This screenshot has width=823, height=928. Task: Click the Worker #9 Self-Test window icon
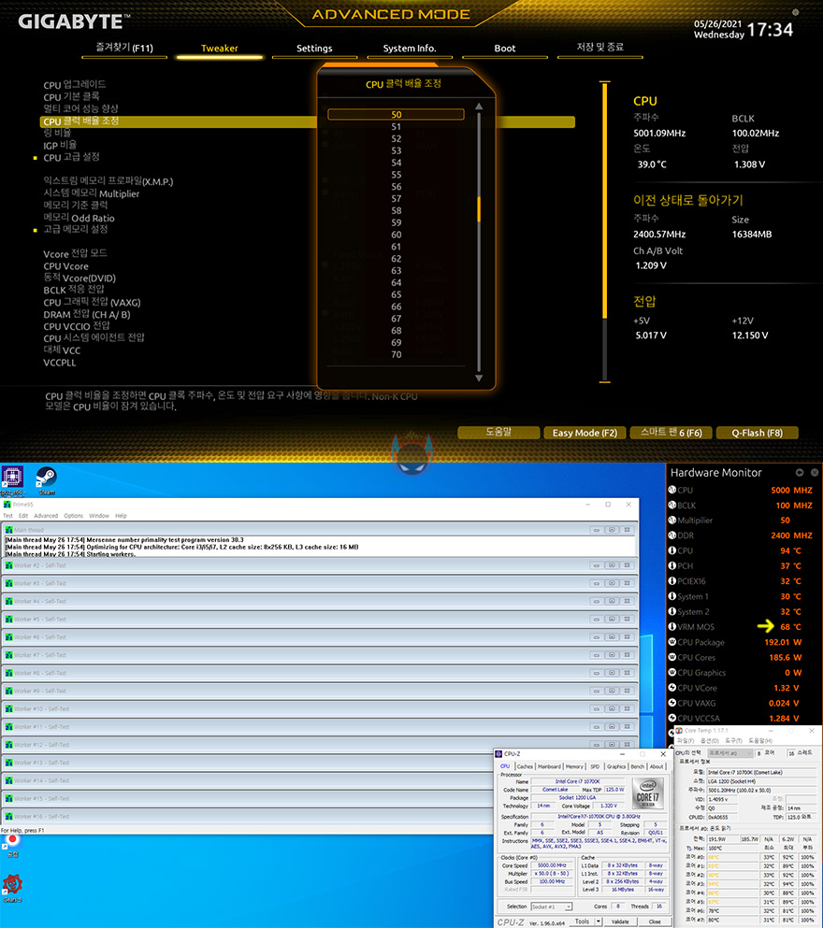click(8, 691)
